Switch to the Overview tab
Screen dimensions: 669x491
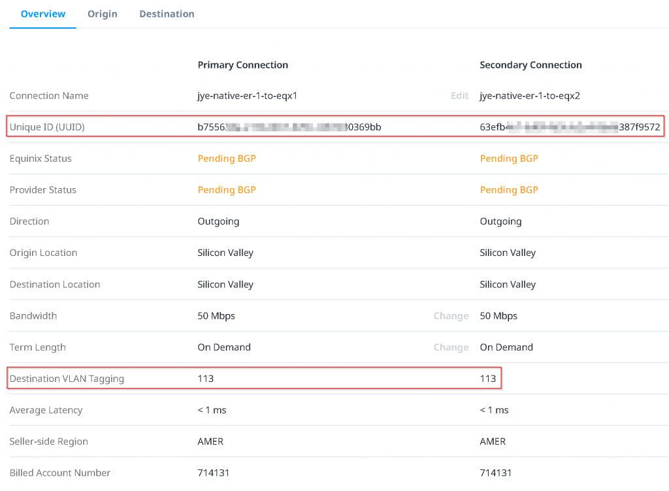pyautogui.click(x=43, y=14)
